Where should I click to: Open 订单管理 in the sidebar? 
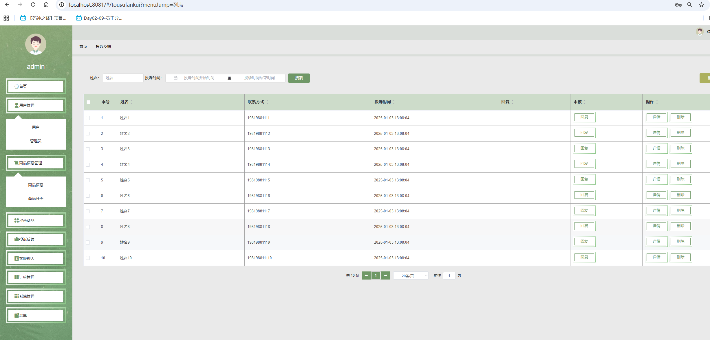pyautogui.click(x=36, y=277)
